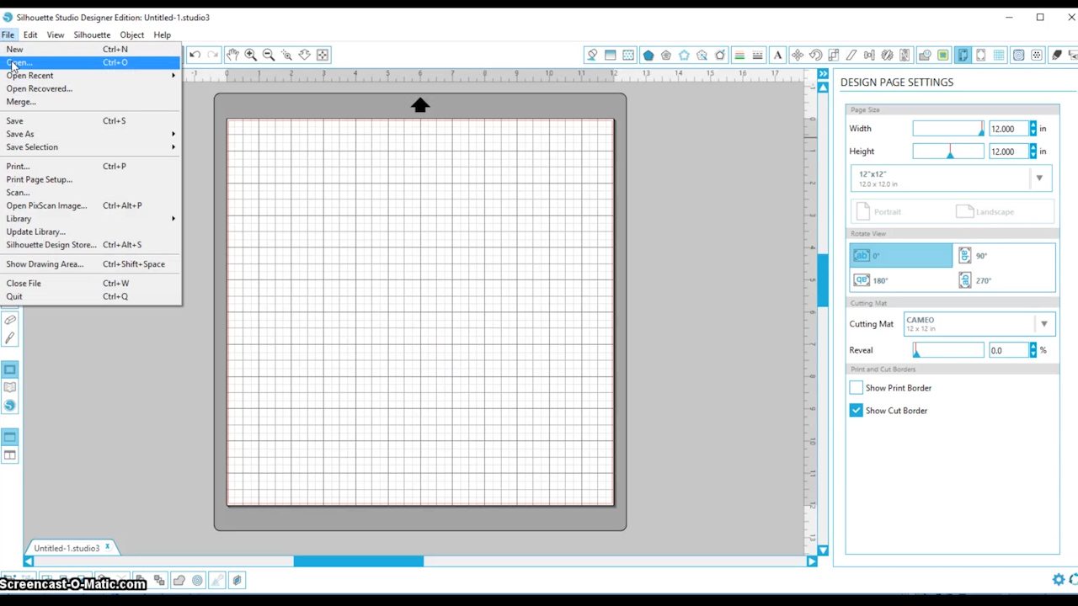The image size is (1078, 606).
Task: Choose Close File from the File menu
Action: (90, 284)
